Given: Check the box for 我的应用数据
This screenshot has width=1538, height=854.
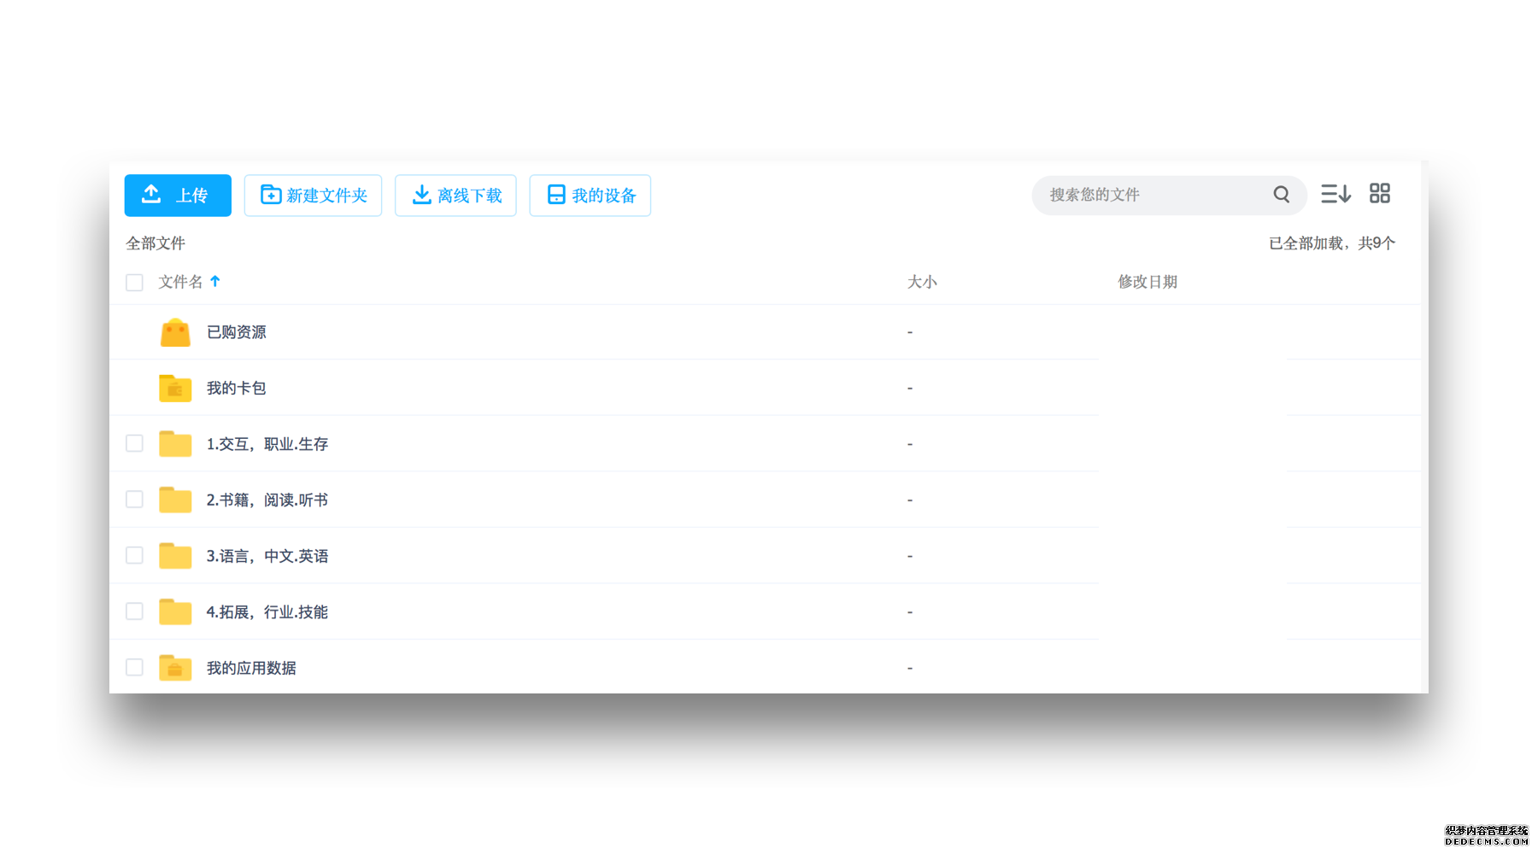Looking at the screenshot, I should point(134,667).
